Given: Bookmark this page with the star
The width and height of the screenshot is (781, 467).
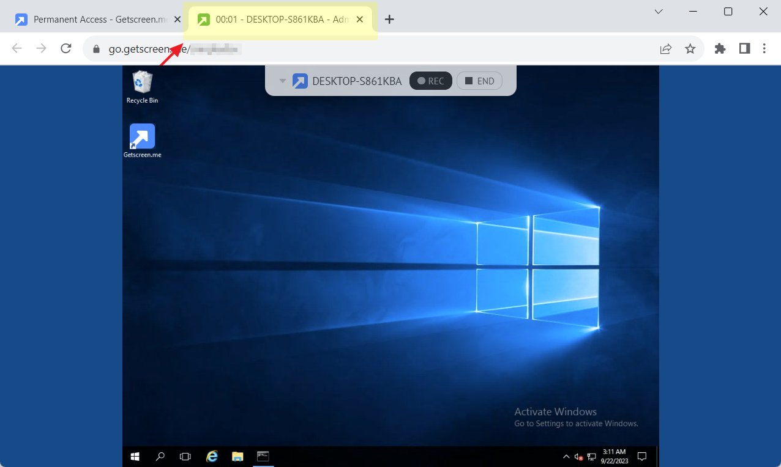Looking at the screenshot, I should [x=690, y=49].
